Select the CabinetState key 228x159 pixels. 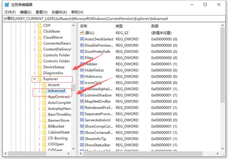[x=59, y=132]
